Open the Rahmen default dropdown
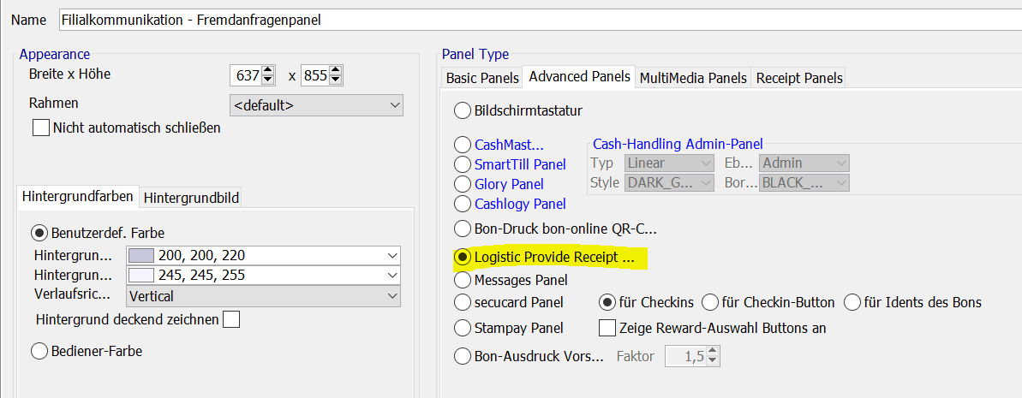1022x398 pixels. coord(317,105)
